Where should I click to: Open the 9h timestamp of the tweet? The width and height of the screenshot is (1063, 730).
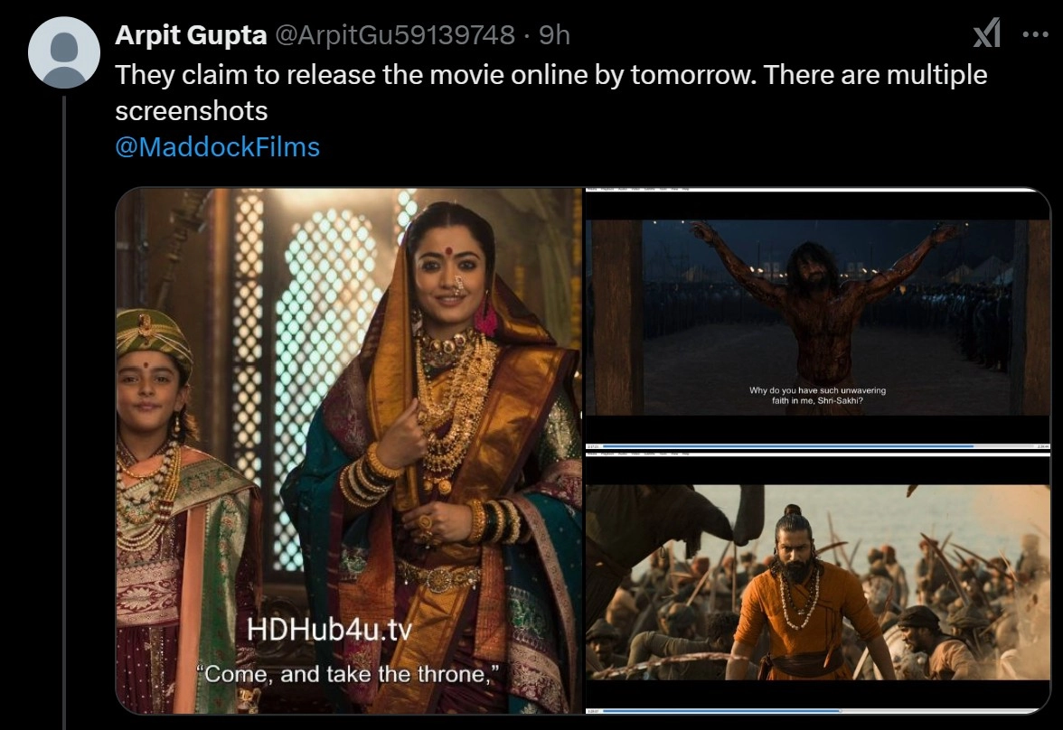click(x=555, y=34)
